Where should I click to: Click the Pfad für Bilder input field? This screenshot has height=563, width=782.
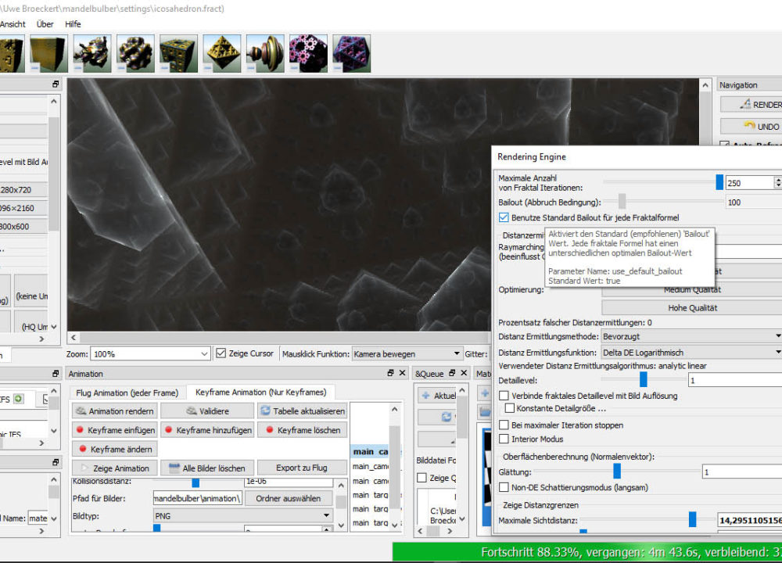point(198,498)
